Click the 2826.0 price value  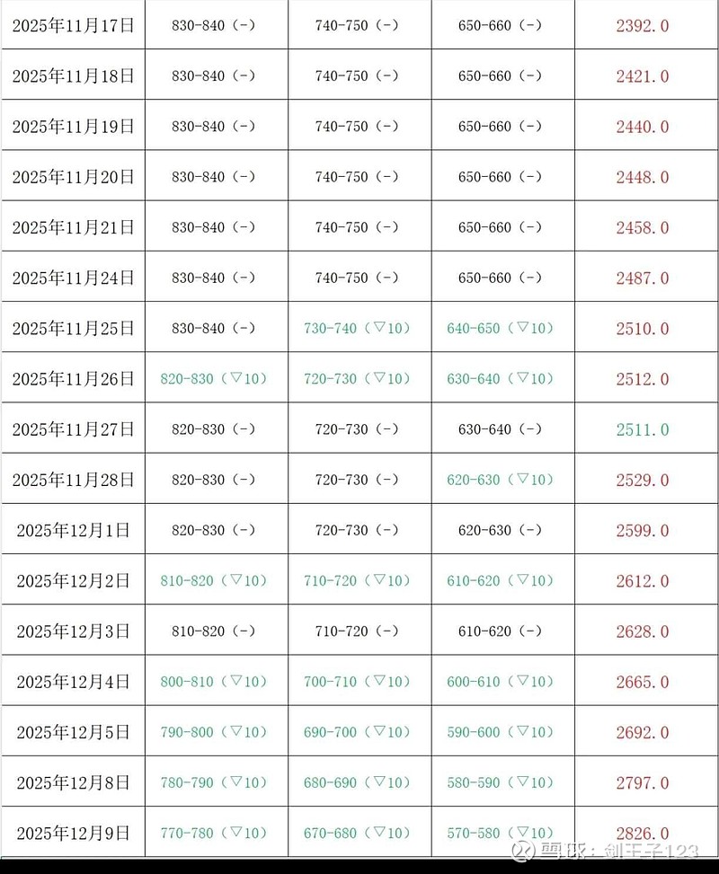(x=643, y=833)
